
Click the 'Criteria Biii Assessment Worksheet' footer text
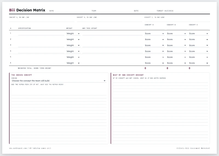pos(193,148)
